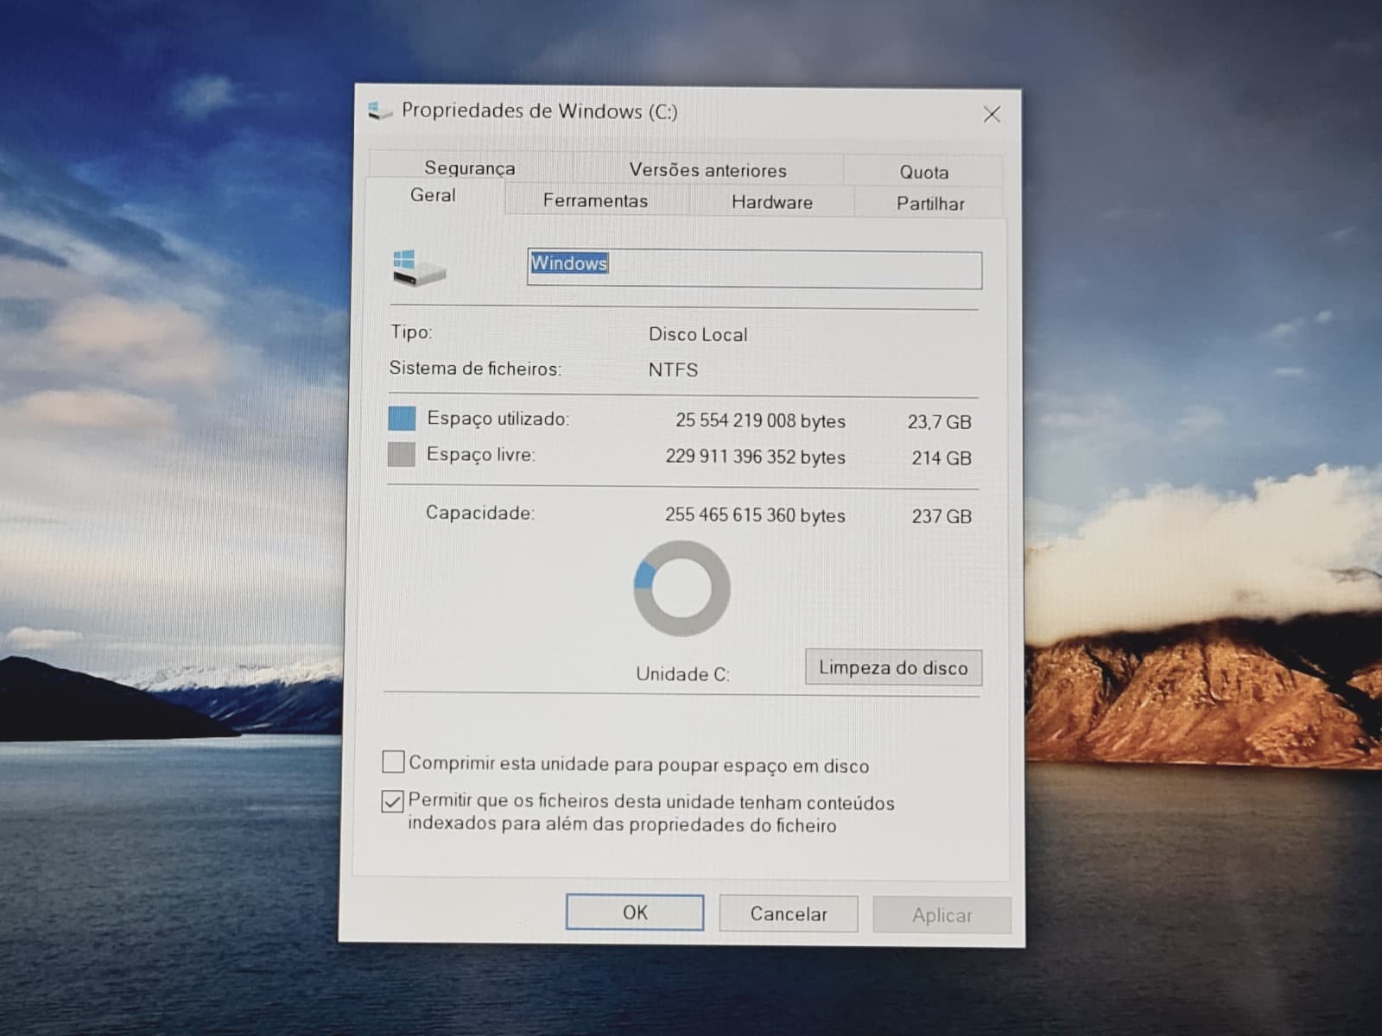Click the blue used space color square
Screen dimensions: 1382x1036
(x=402, y=419)
